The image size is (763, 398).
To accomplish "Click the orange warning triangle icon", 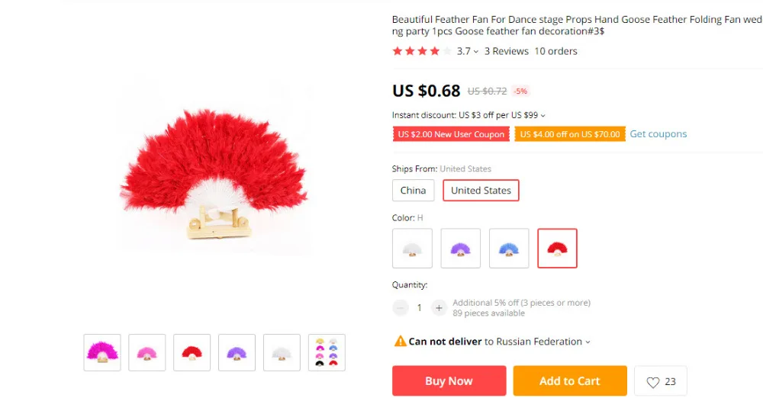I will pos(400,341).
